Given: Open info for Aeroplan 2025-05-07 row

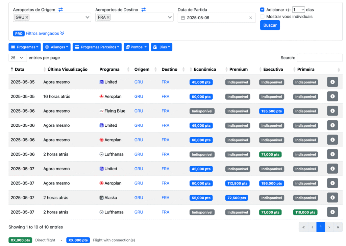Looking at the screenshot, I should coord(332,183).
